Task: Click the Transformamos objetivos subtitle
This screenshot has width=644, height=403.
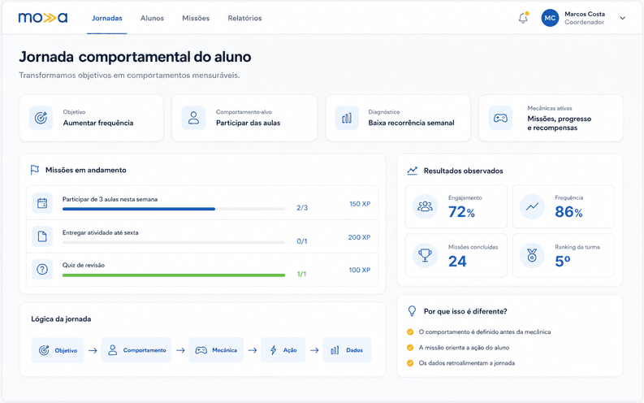Action: tap(129, 76)
